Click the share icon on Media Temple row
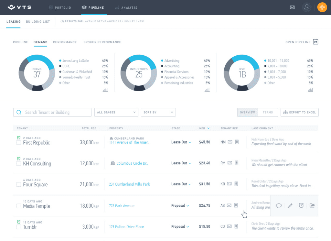 tap(312, 206)
